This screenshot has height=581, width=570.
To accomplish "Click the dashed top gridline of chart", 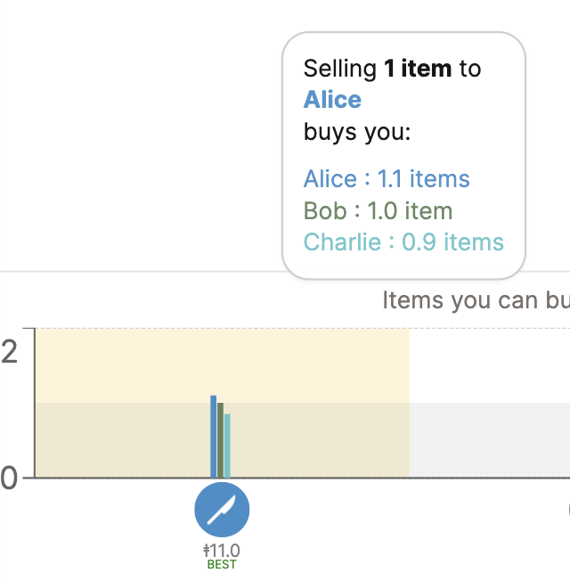I will [303, 328].
